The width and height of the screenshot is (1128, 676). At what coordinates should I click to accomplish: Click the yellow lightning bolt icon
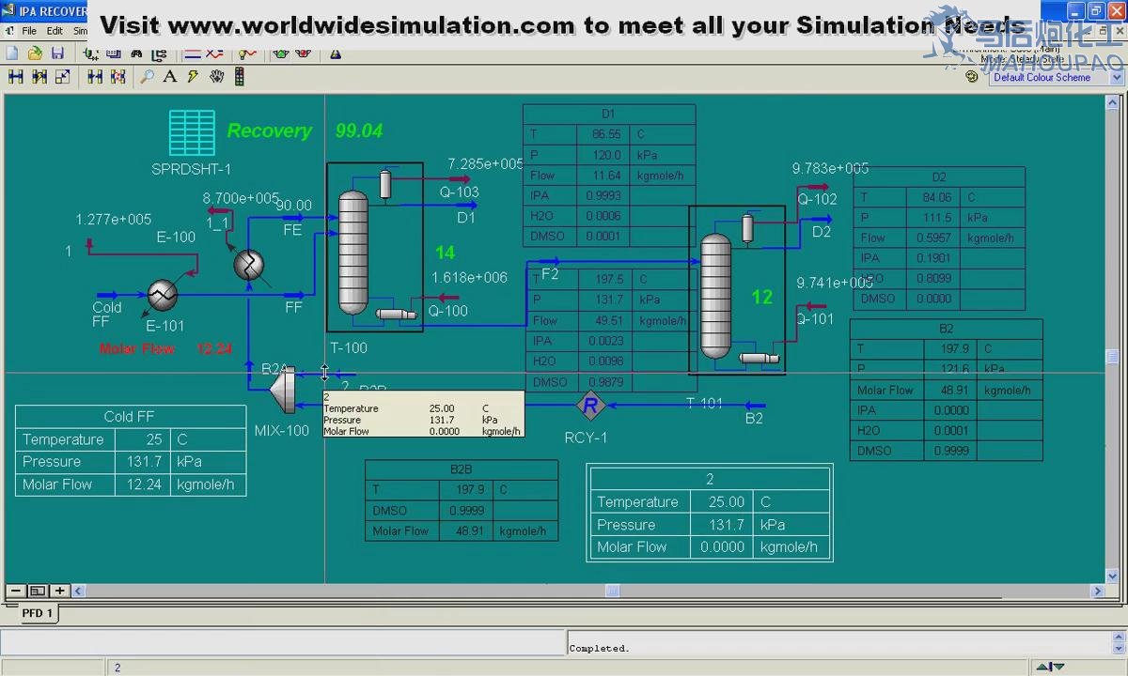coord(194,77)
